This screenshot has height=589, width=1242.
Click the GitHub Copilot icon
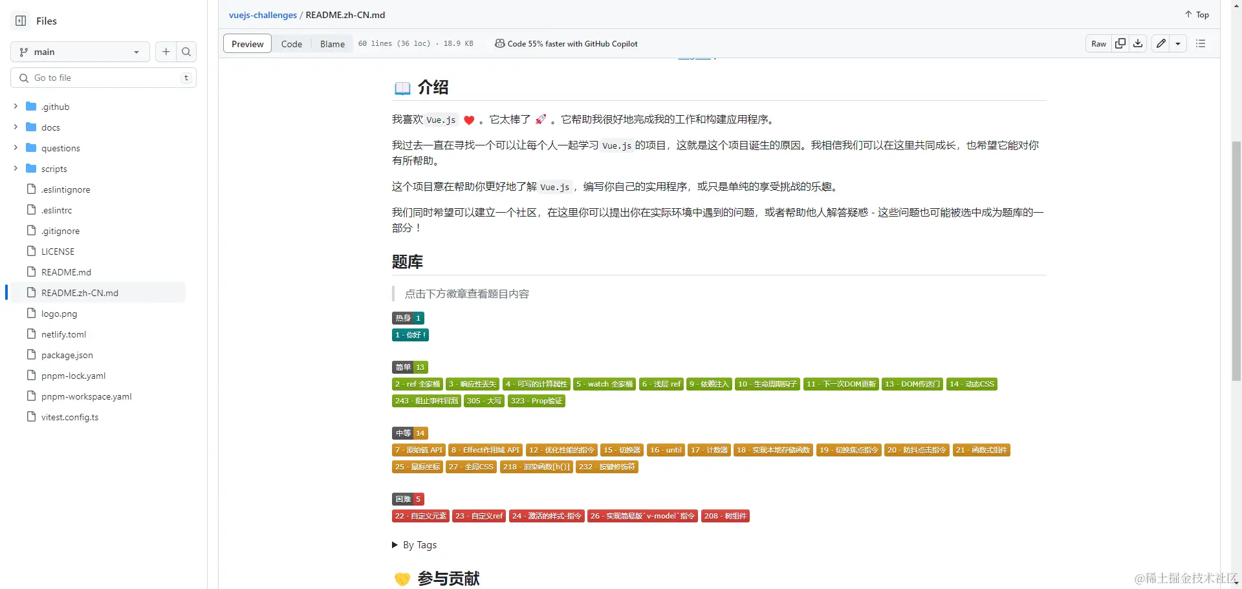pyautogui.click(x=499, y=43)
